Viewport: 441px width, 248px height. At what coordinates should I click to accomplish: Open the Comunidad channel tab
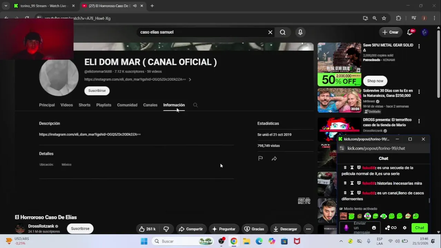[127, 105]
